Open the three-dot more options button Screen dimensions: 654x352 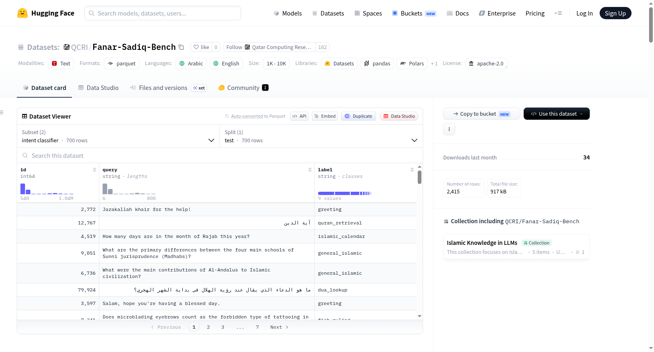pyautogui.click(x=449, y=129)
